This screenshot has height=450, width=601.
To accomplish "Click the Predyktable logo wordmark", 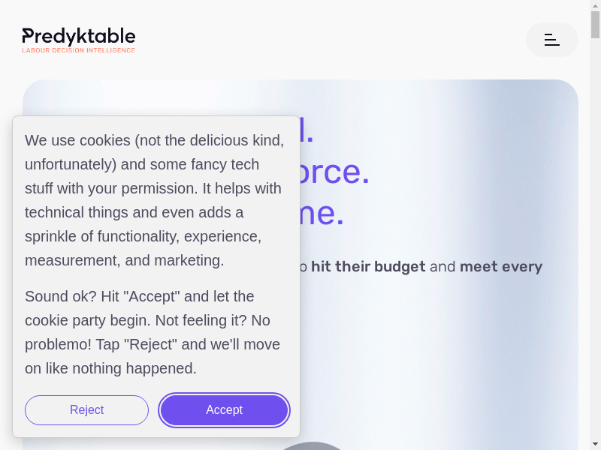I will pos(79,36).
